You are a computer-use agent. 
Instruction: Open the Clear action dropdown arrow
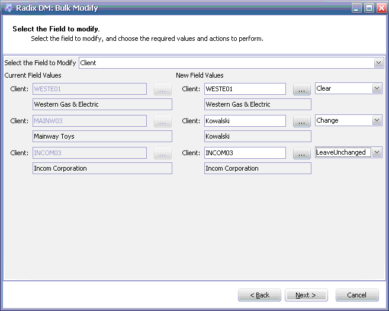click(377, 88)
